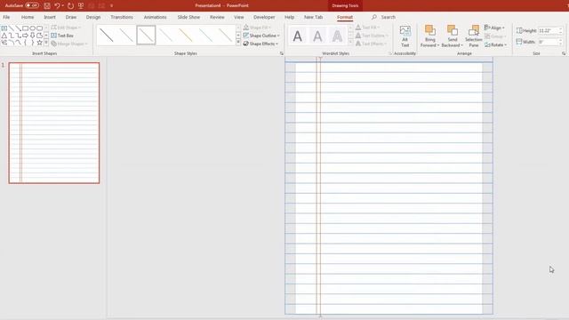Click the Undo icon
Viewport: 569px width, 320px height.
coord(57,5)
